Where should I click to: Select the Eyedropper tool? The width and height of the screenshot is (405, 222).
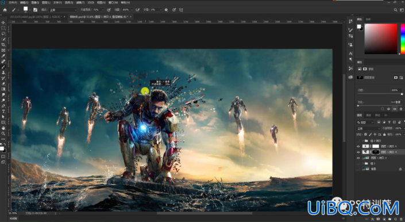coord(3,56)
